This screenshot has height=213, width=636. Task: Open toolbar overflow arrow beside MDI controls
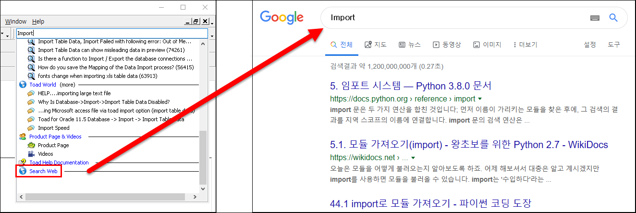212,24
